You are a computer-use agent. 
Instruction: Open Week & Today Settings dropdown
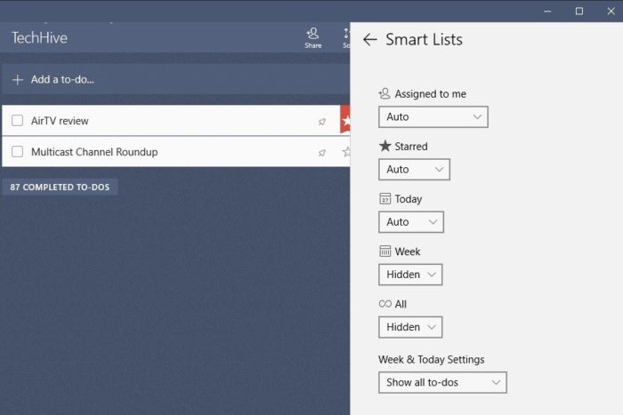pos(442,382)
